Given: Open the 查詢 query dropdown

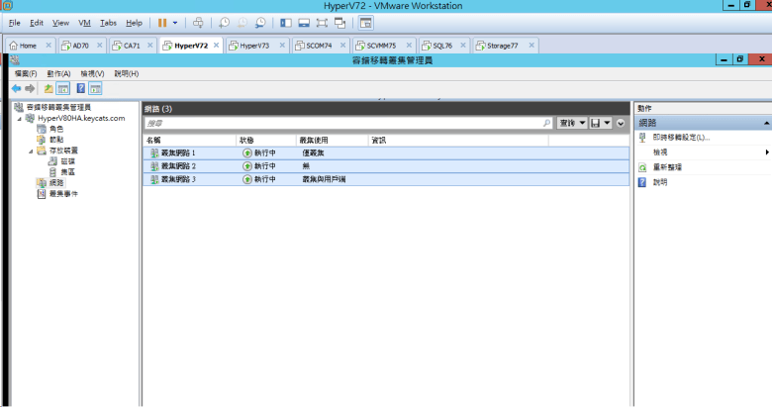Looking at the screenshot, I should [x=569, y=123].
